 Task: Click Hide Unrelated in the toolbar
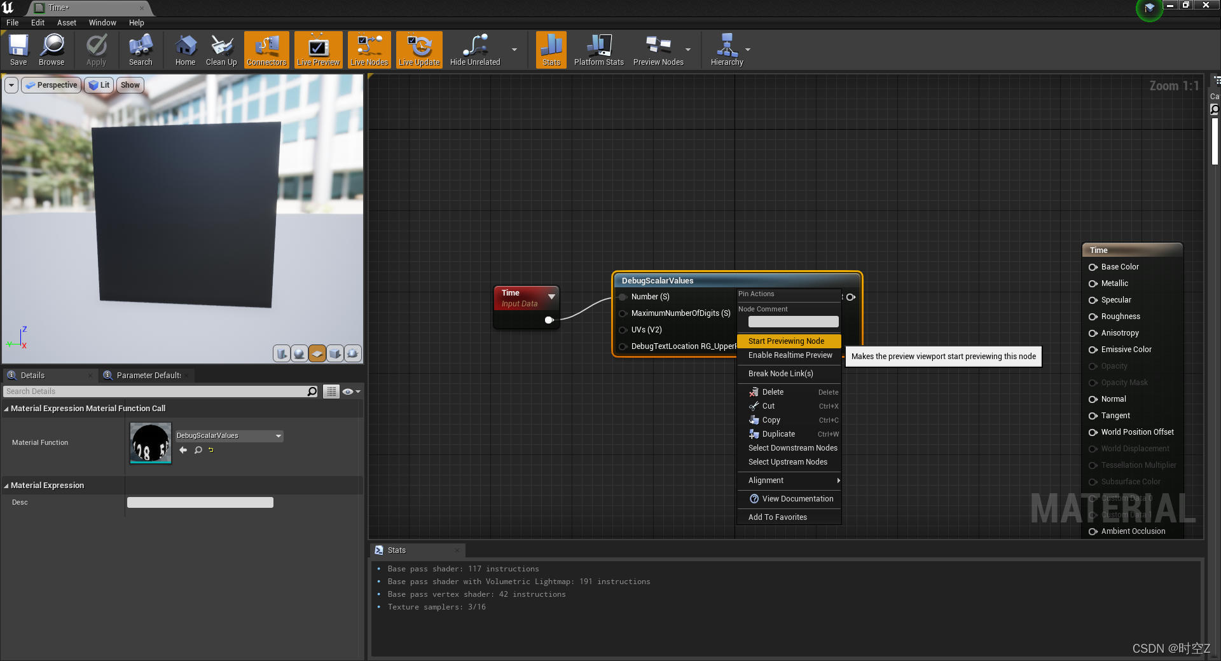coord(474,50)
